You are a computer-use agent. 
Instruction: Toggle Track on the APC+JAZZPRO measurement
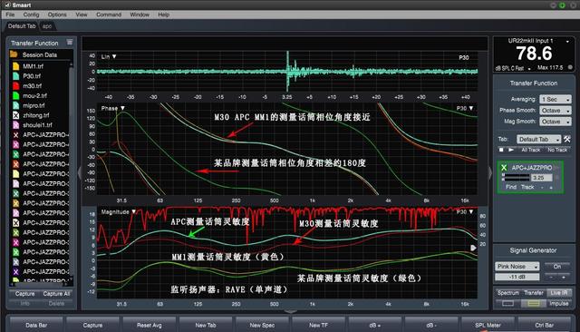[x=527, y=187]
